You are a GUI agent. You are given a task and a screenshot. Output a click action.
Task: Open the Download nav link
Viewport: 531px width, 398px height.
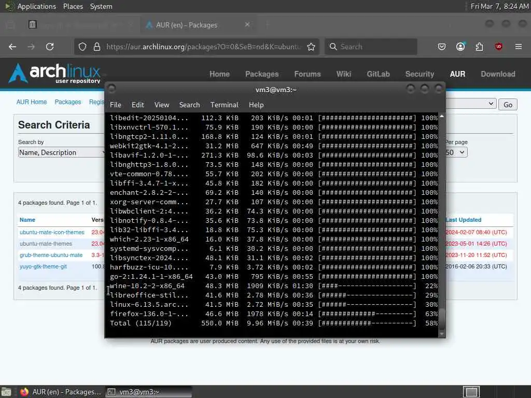point(498,74)
